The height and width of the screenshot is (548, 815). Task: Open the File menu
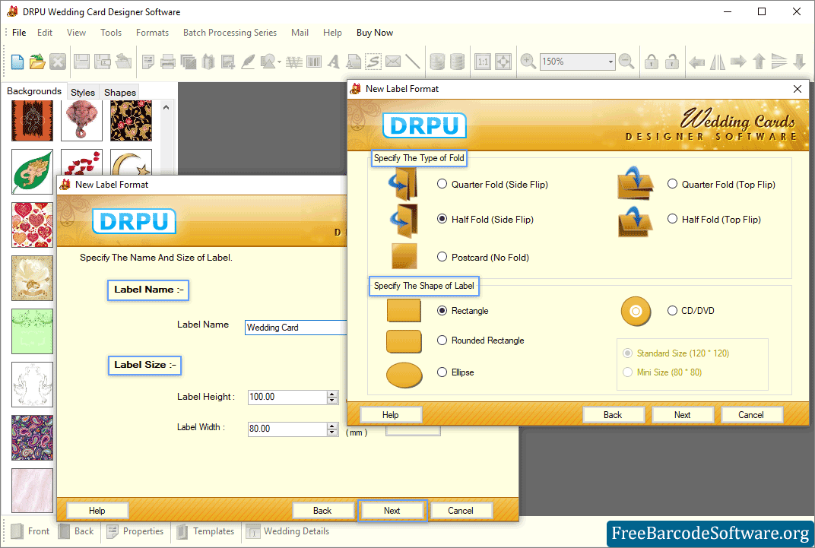(x=19, y=32)
